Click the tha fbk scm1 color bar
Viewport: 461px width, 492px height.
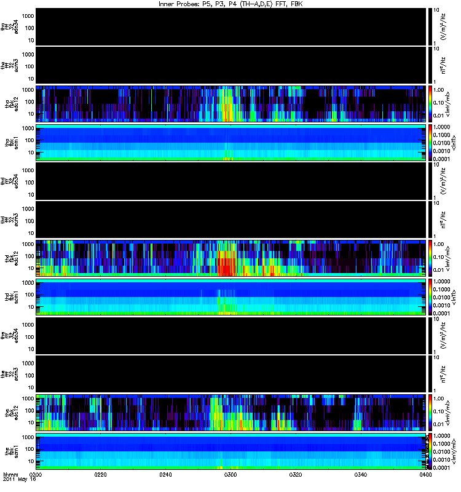tap(430, 142)
